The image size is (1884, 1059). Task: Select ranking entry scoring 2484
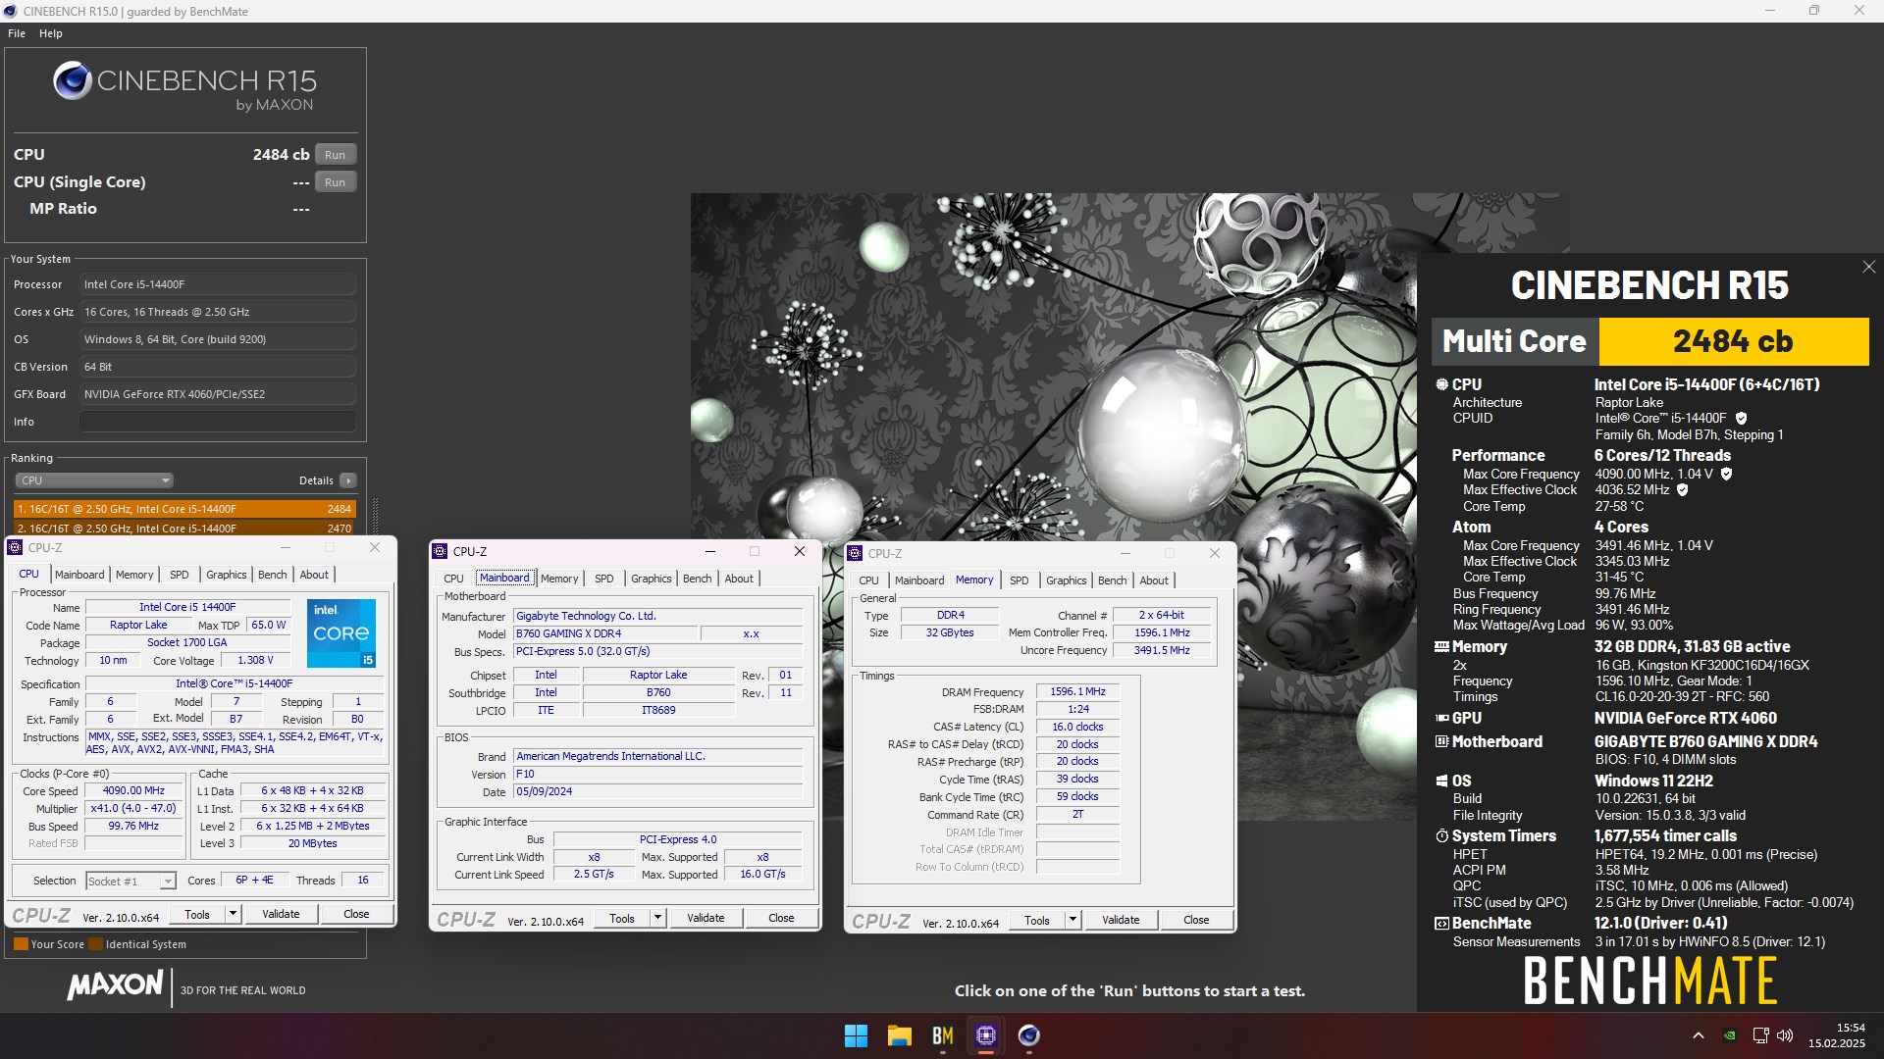point(184,509)
